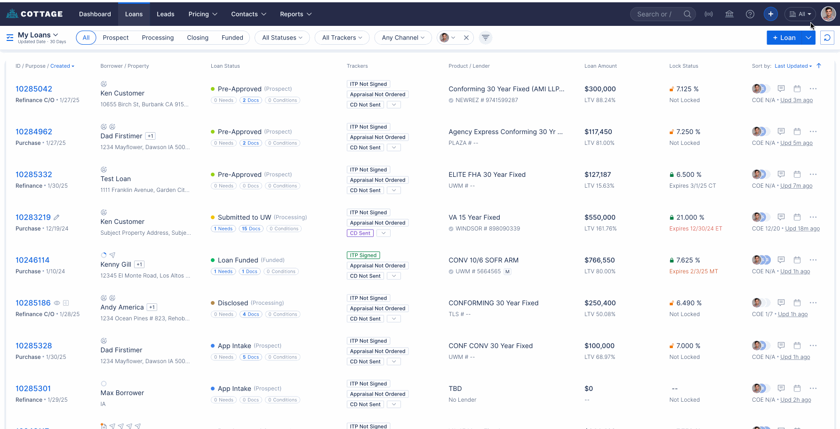
Task: Open more options for loan 10283219
Action: tap(813, 217)
